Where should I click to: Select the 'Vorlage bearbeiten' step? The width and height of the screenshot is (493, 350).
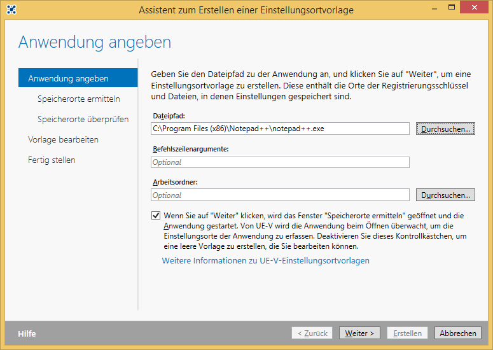click(63, 139)
